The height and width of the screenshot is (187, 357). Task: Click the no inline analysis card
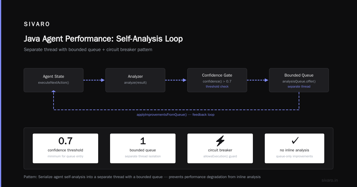(295, 148)
